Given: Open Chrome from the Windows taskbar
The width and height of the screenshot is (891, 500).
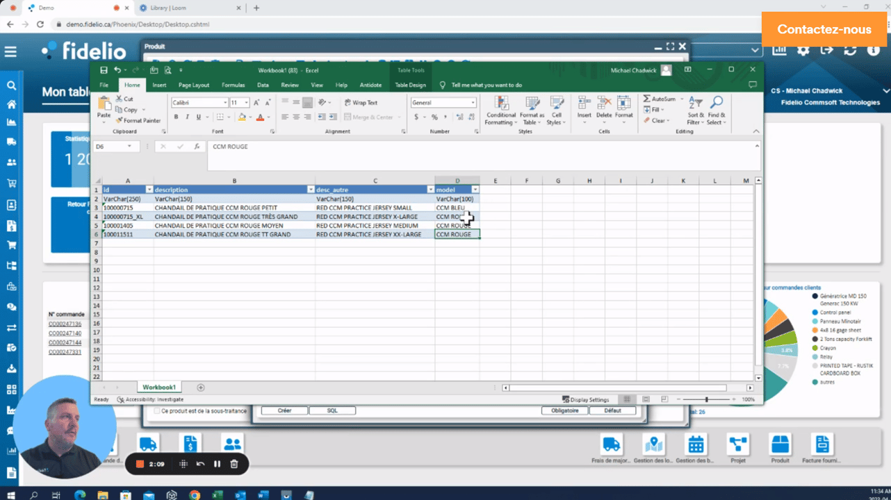Looking at the screenshot, I should tap(195, 494).
